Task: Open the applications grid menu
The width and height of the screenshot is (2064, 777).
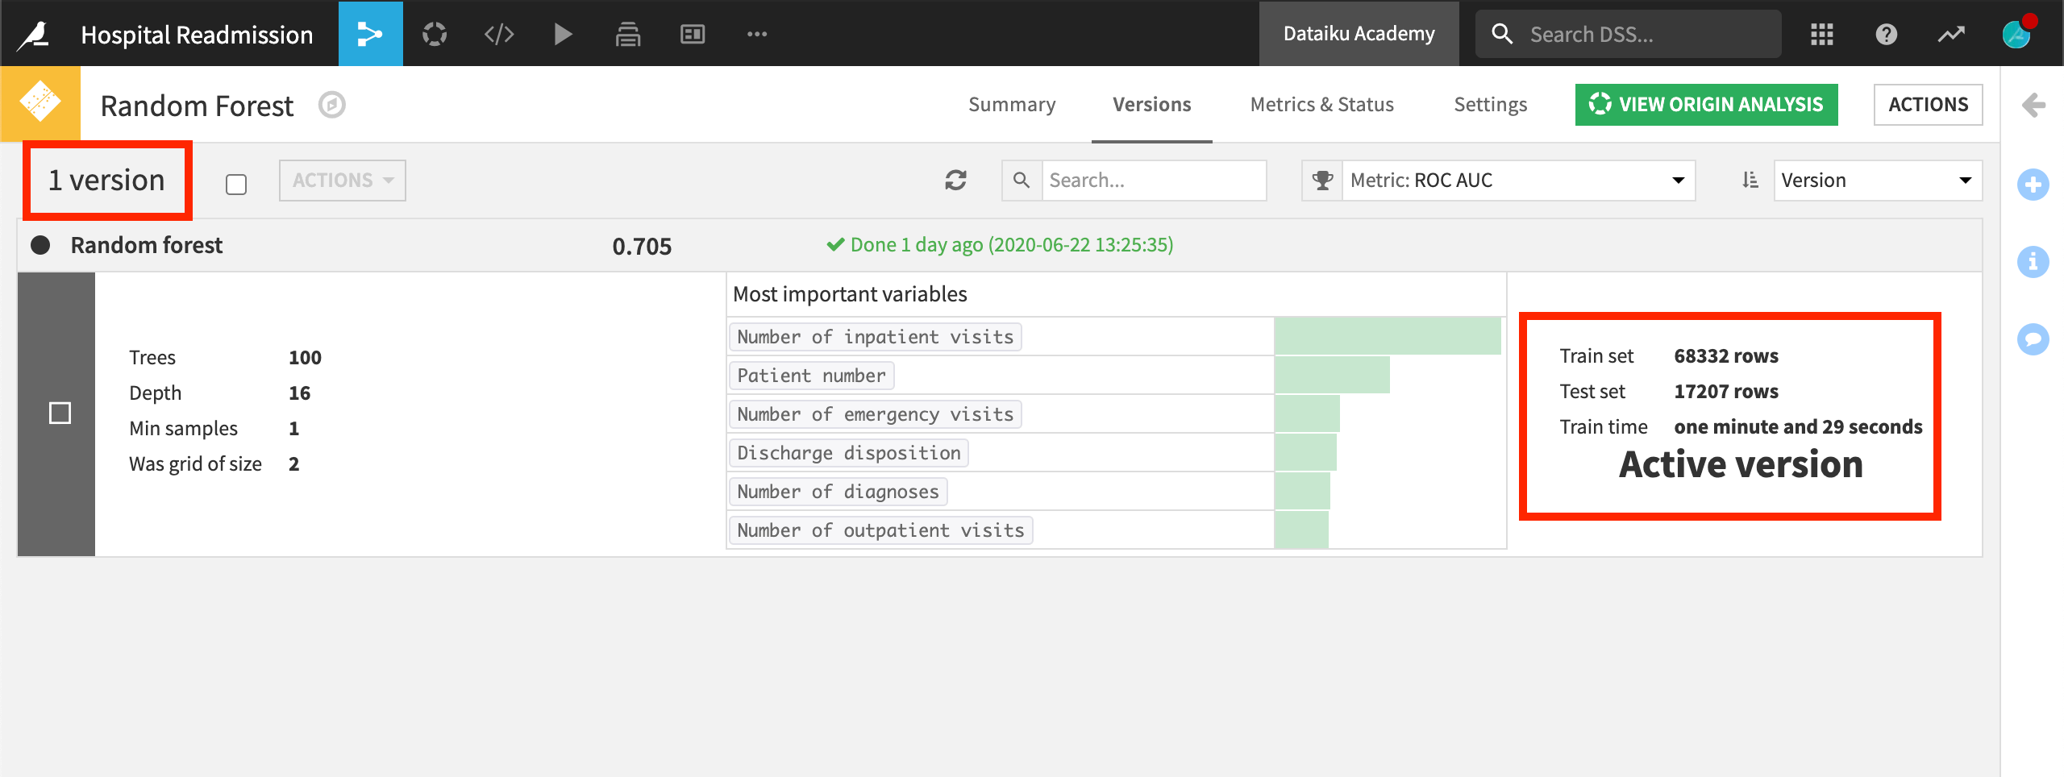Action: tap(1822, 34)
